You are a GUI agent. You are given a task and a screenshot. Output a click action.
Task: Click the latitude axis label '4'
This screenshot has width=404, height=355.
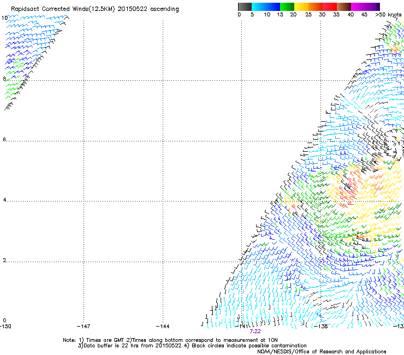tap(4, 200)
